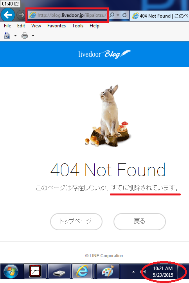Click the Refresh page icon
Image resolution: width=189 pixels, height=283 pixels.
(x=124, y=15)
